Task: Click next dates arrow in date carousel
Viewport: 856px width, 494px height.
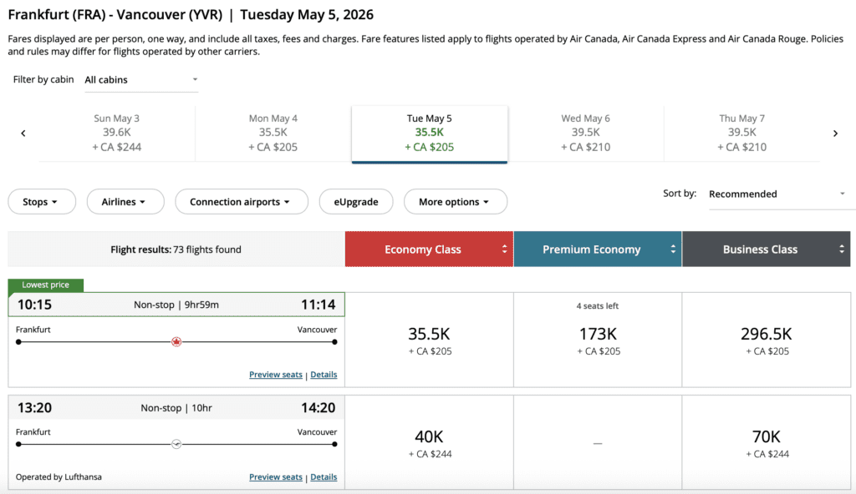Action: [x=835, y=134]
